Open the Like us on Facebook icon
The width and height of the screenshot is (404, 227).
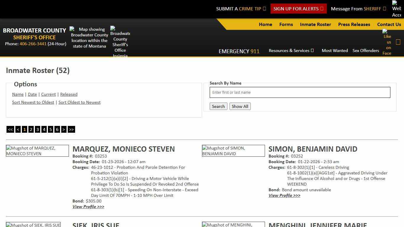[x=387, y=42]
